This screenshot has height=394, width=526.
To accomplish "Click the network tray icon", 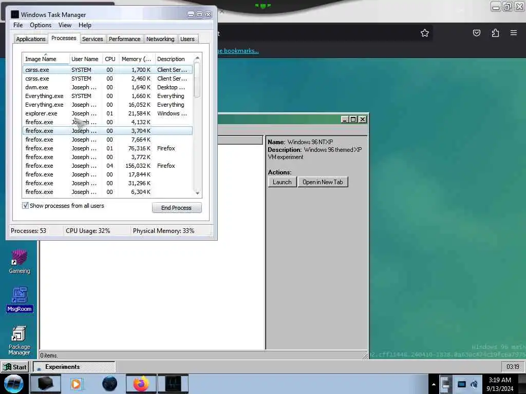I will [462, 384].
